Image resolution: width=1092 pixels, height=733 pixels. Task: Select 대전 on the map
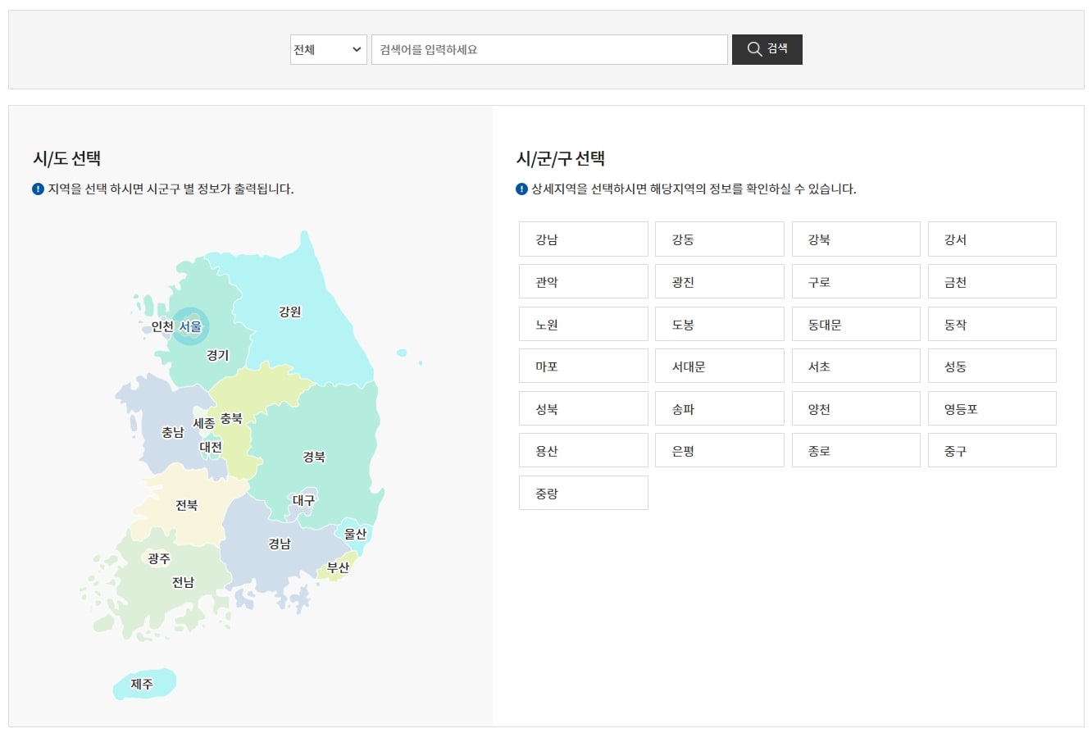point(211,447)
